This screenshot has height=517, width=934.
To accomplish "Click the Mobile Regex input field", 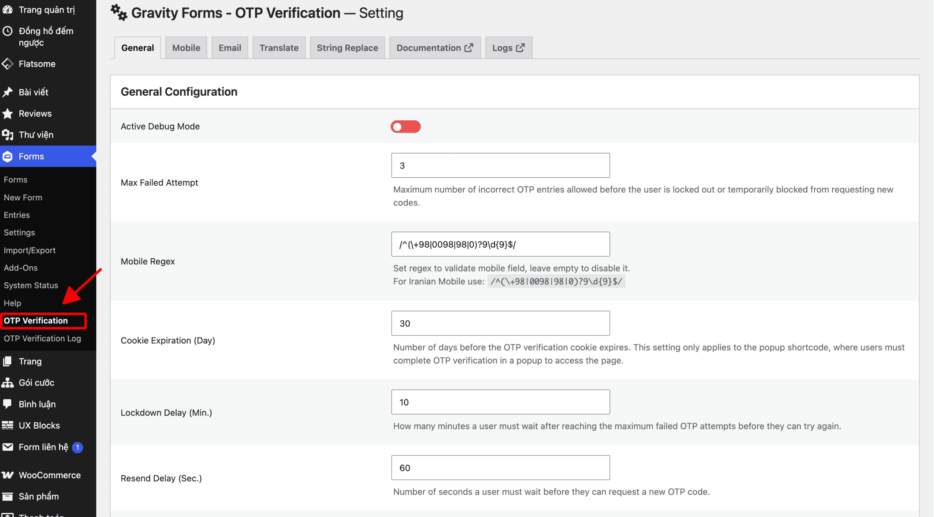I will 500,244.
